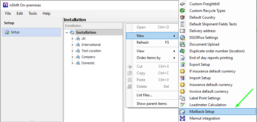The width and height of the screenshot is (257, 122).
Task: Click the If insurance default currency coin icon
Action: pyautogui.click(x=182, y=71)
